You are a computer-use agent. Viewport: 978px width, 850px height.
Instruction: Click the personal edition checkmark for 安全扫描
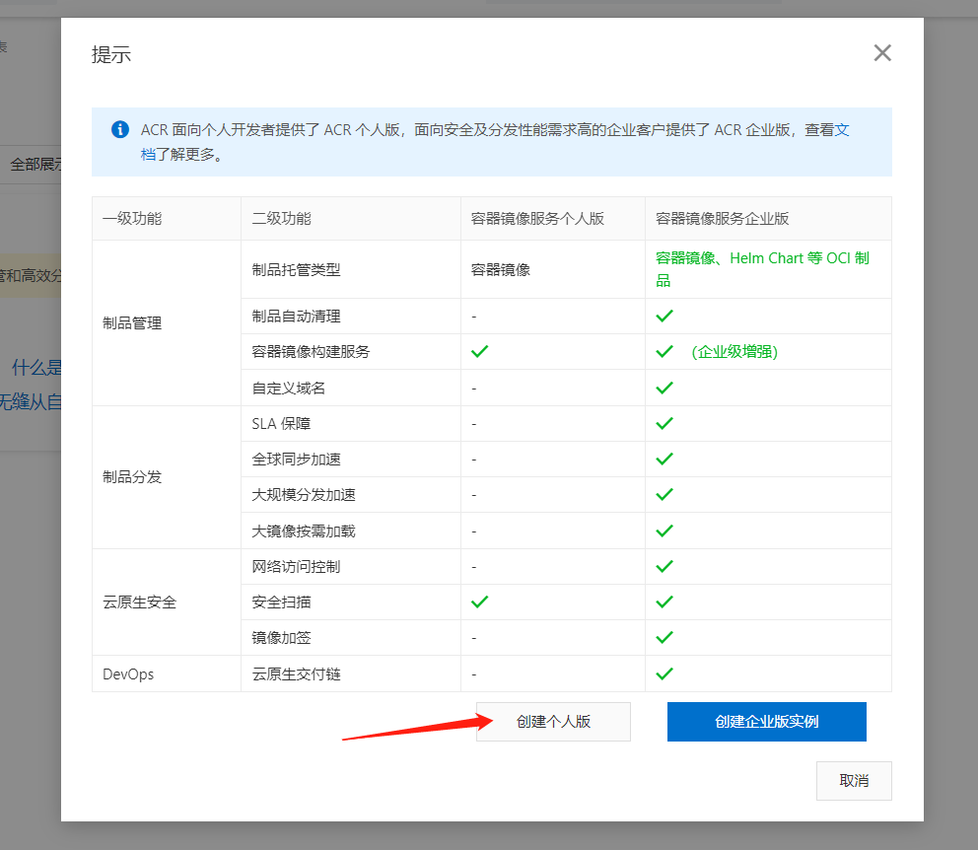(480, 602)
